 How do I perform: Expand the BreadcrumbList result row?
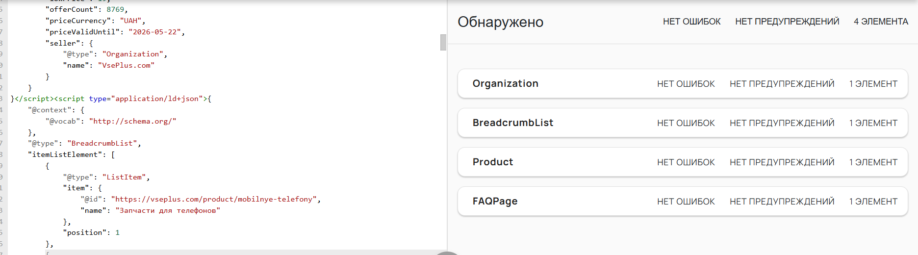[512, 123]
